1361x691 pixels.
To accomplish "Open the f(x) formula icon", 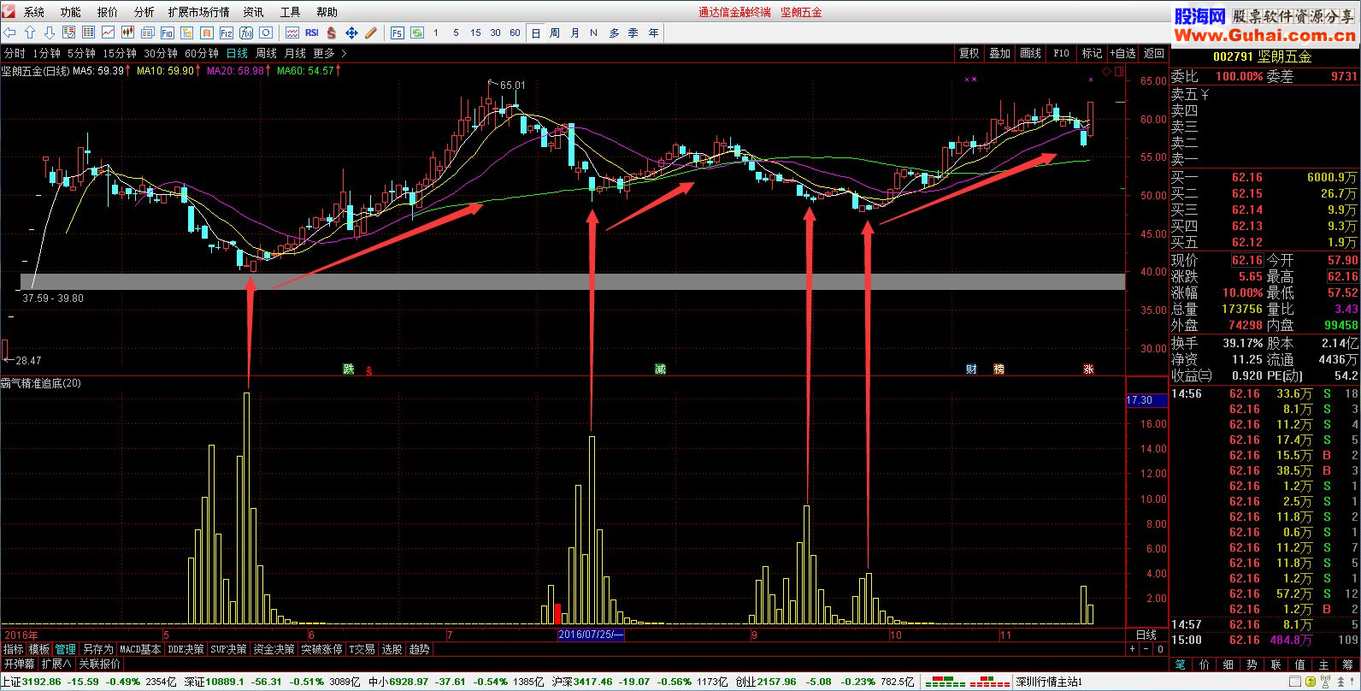I will click(246, 32).
